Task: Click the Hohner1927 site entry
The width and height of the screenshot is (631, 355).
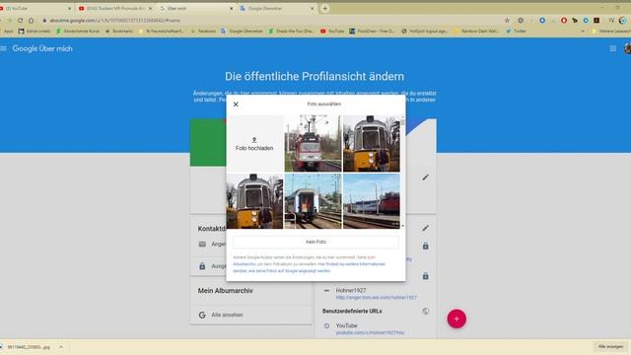Action: [351, 290]
